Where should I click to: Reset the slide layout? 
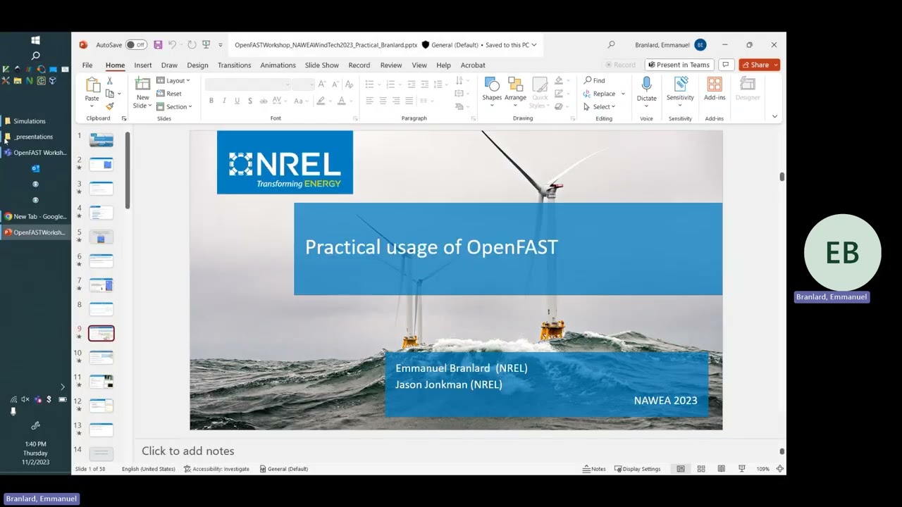click(x=169, y=94)
